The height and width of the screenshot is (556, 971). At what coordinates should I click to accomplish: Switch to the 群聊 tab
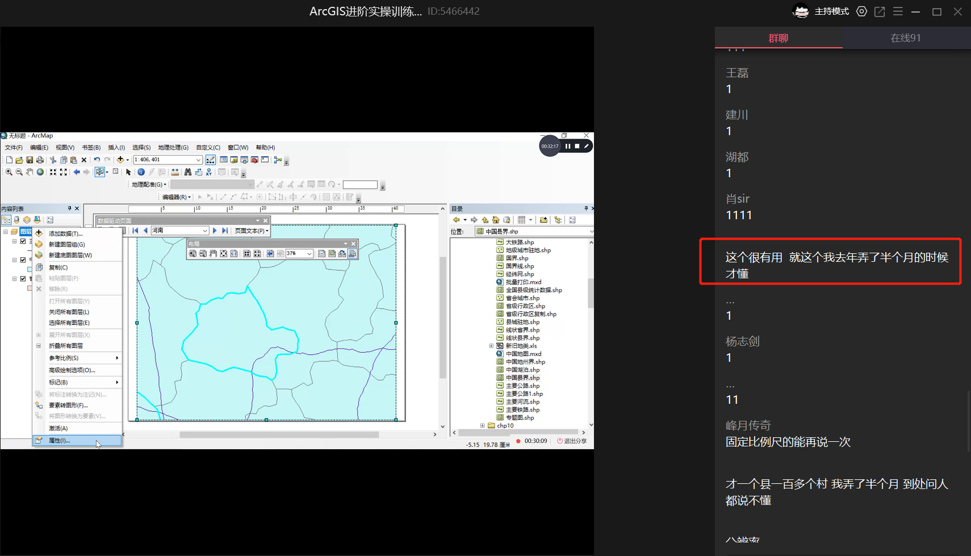[x=779, y=38]
